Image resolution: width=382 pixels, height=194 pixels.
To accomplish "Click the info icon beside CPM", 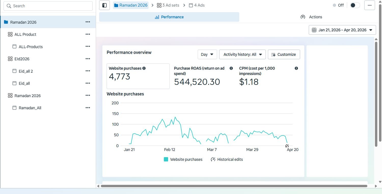I will tap(296, 68).
